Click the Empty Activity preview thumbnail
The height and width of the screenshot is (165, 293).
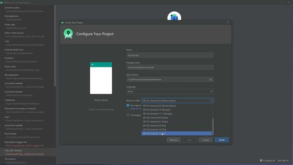(101, 78)
